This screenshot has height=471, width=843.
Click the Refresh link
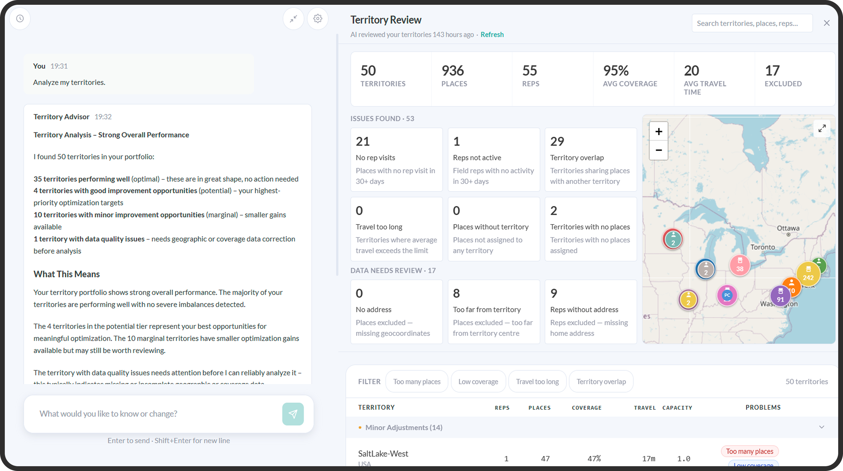(492, 34)
